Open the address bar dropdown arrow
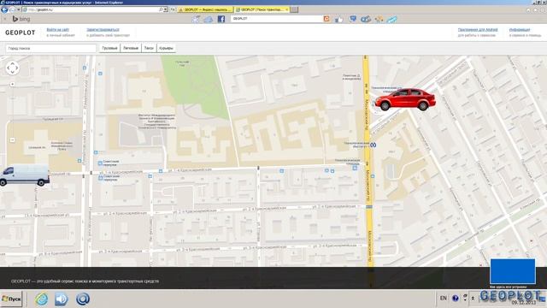Image resolution: width=547 pixels, height=308 pixels. pyautogui.click(x=166, y=9)
